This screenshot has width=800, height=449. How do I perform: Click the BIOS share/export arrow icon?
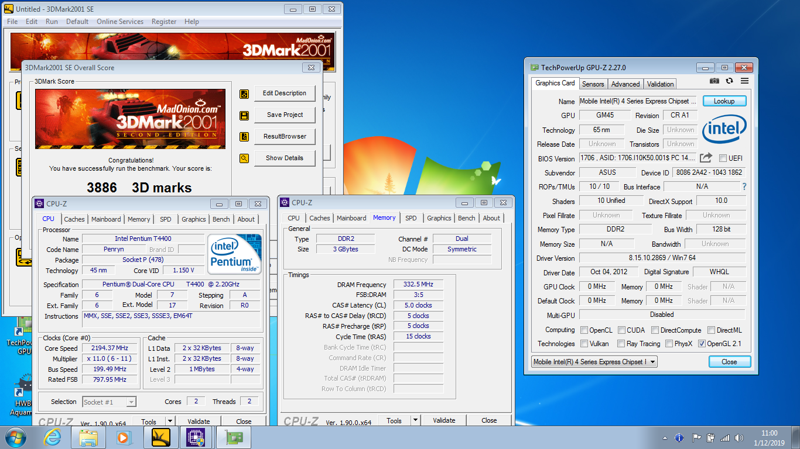click(x=706, y=157)
